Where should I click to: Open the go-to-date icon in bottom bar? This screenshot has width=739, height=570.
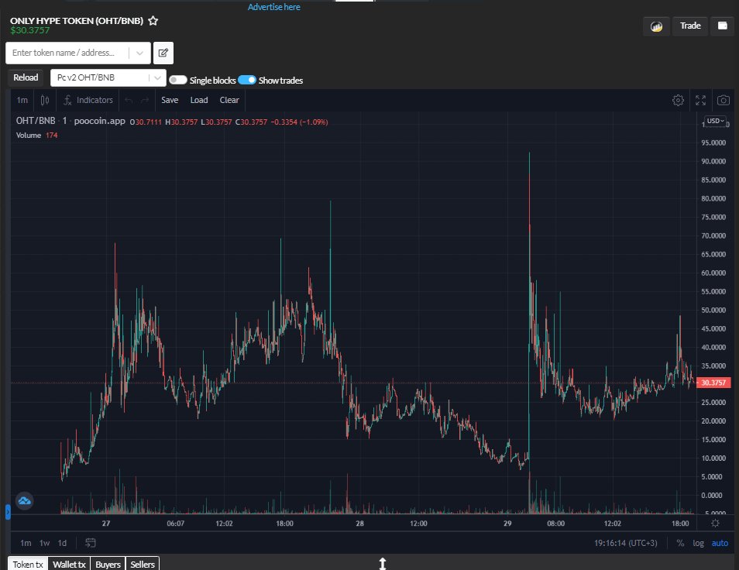[90, 543]
